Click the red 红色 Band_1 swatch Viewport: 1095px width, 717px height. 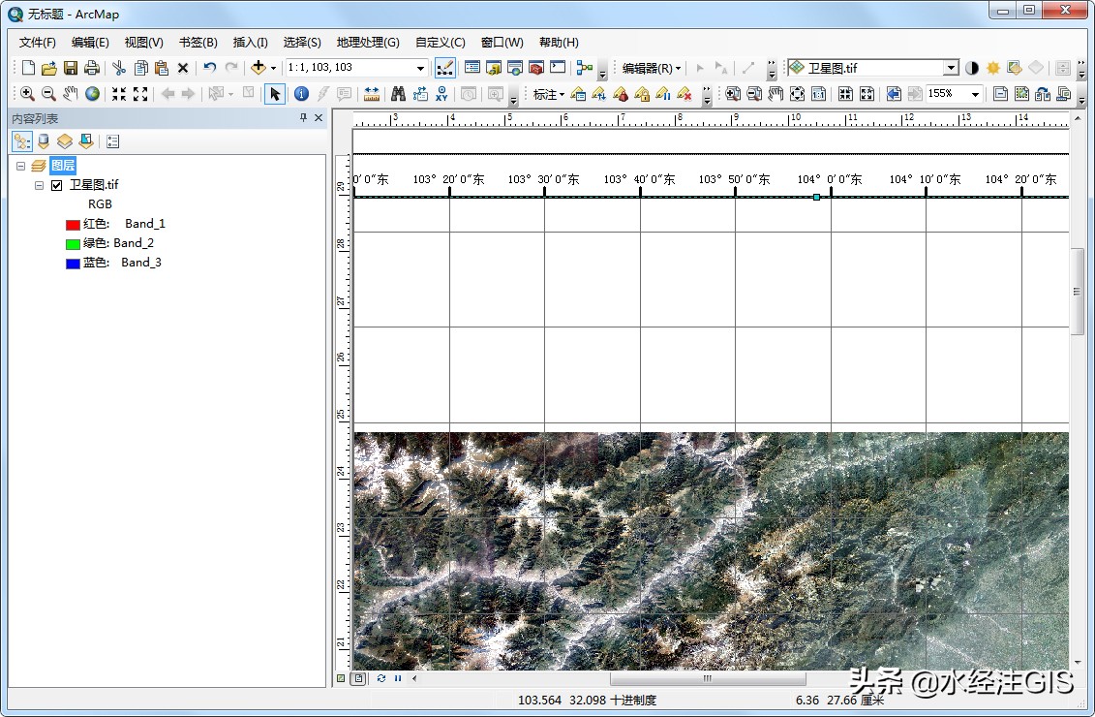[73, 225]
